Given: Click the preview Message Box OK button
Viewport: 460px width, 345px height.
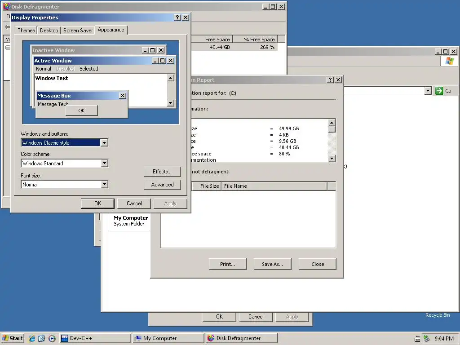Looking at the screenshot, I should [82, 111].
